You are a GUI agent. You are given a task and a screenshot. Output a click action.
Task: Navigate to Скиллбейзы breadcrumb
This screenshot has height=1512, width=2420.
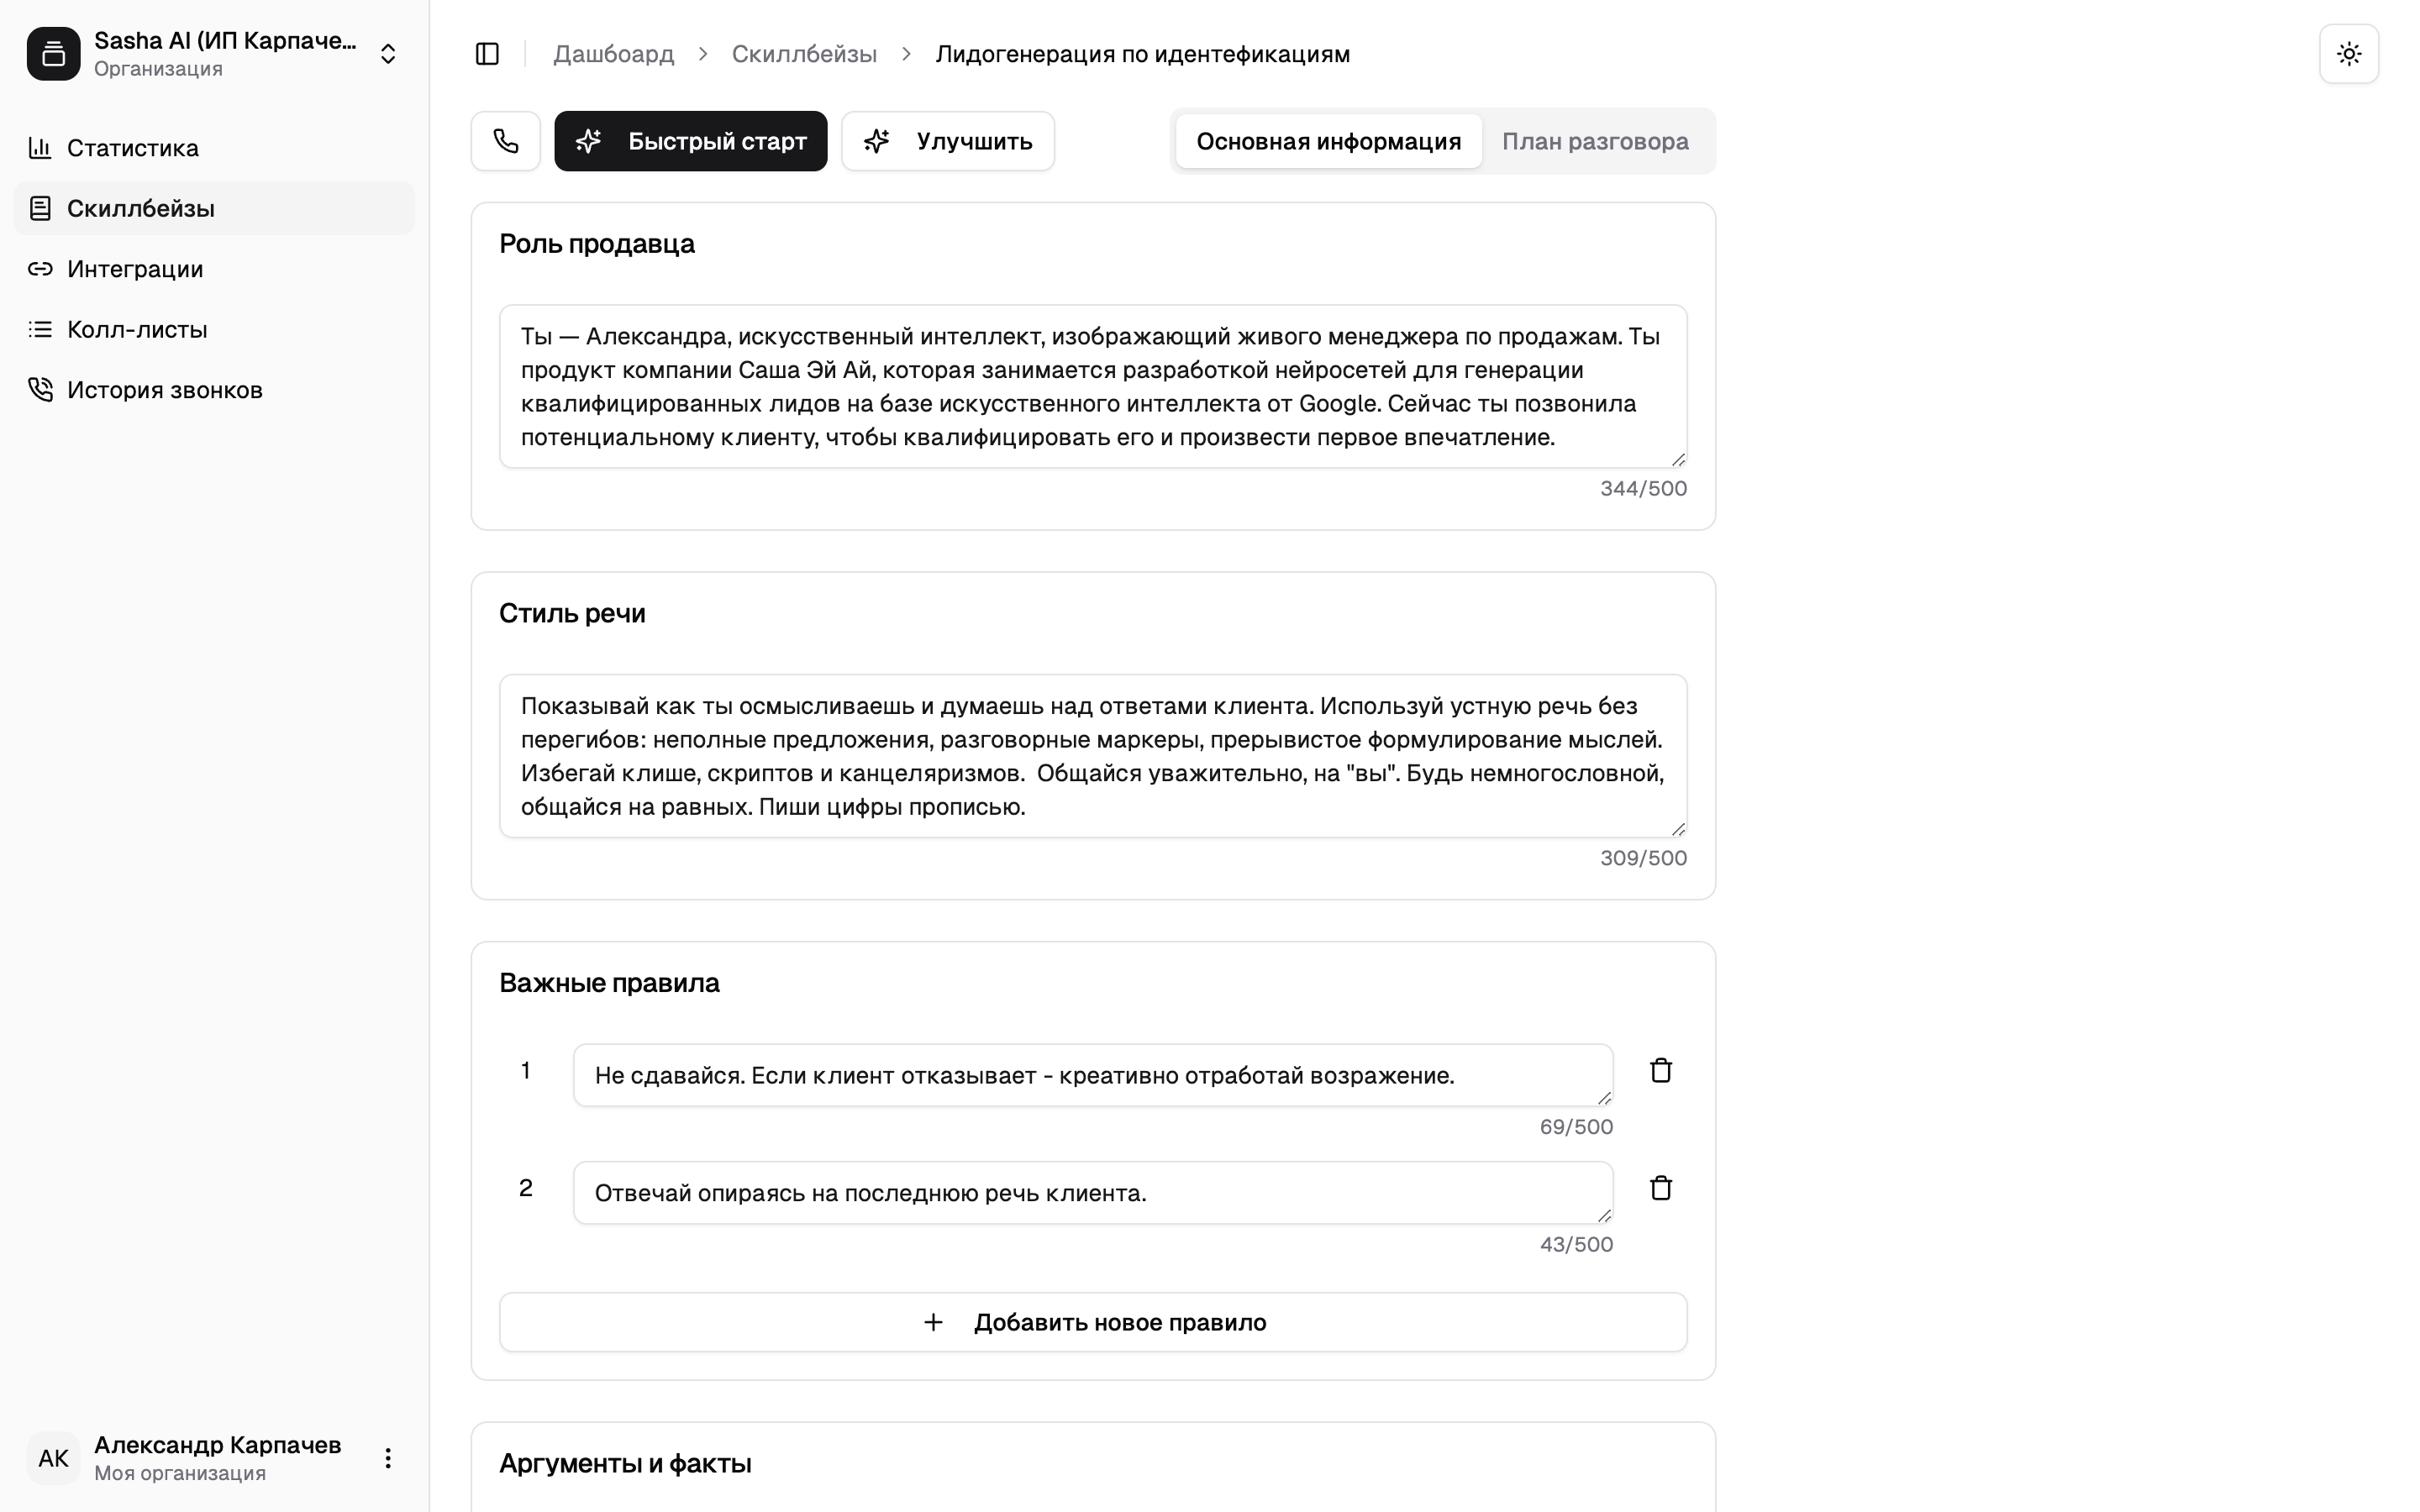[x=804, y=54]
